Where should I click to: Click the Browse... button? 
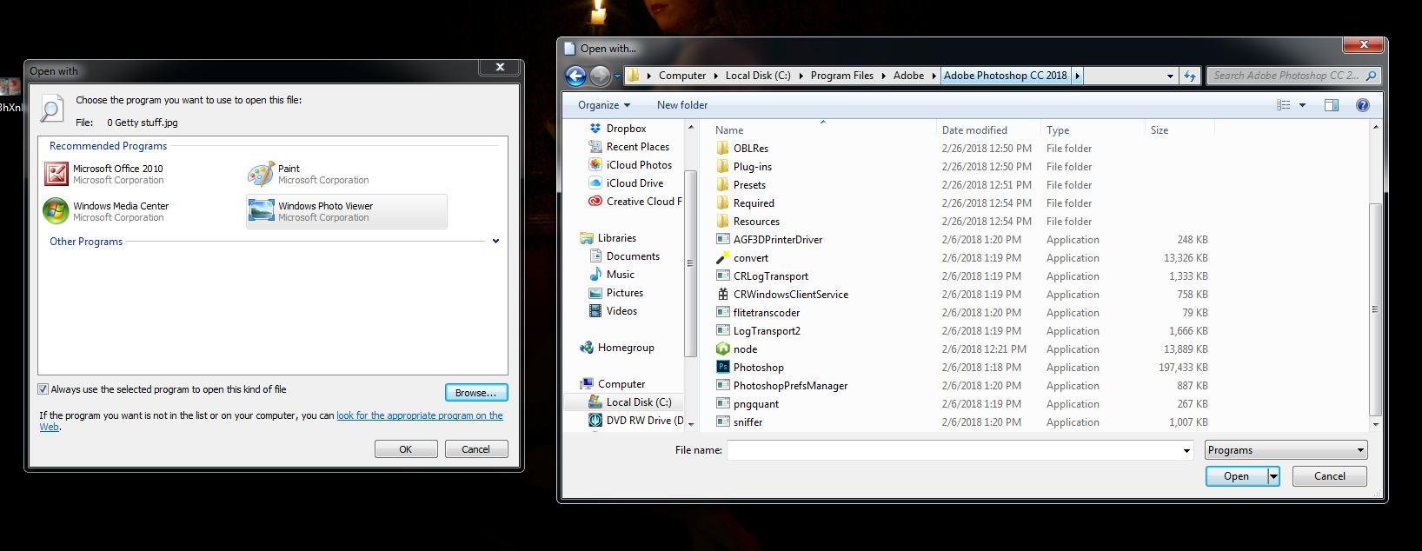tap(476, 393)
